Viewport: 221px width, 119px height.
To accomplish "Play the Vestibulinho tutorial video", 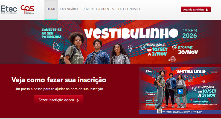I will coord(180,91).
